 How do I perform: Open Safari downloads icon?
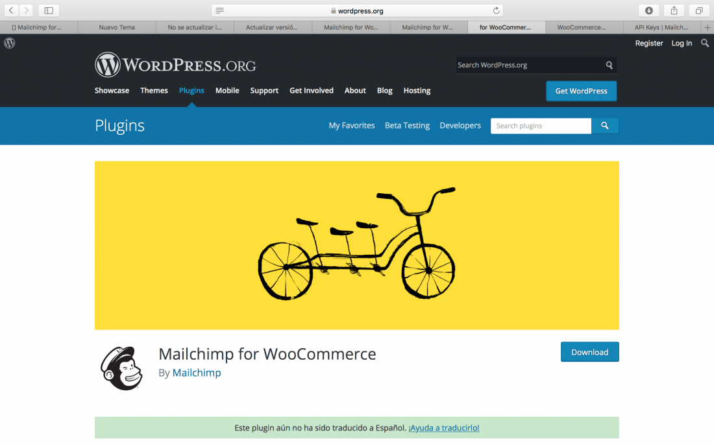[649, 10]
